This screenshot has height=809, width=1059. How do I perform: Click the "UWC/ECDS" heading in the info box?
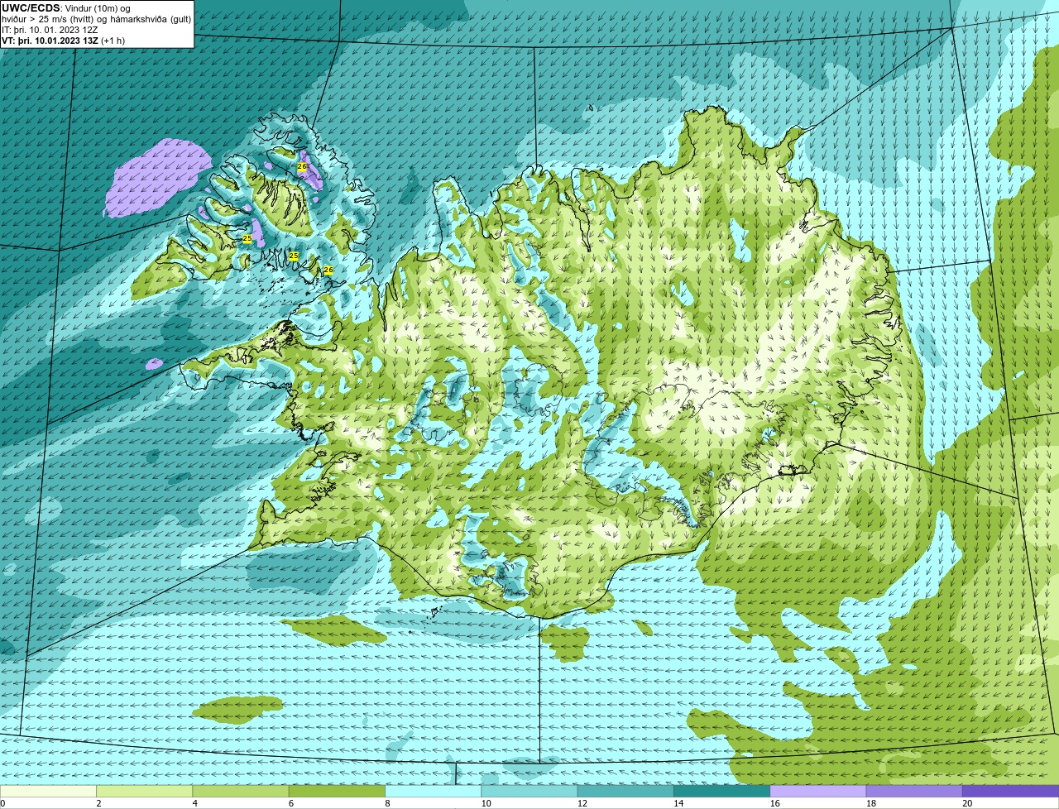tap(31, 7)
